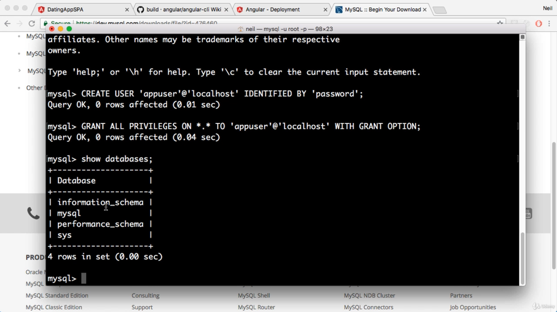Minimize the Terminal window with yellow button
Image resolution: width=557 pixels, height=312 pixels.
coord(60,29)
